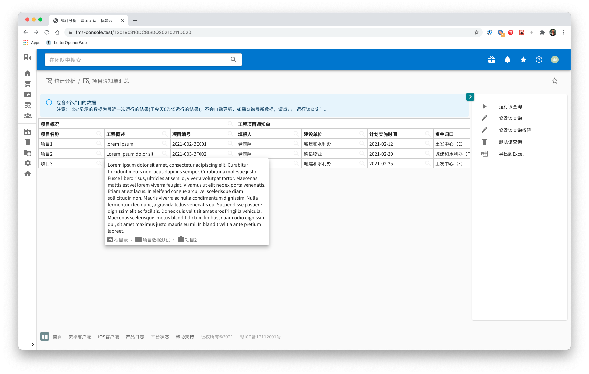Open 帮助支持 footer link
The width and height of the screenshot is (589, 374).
point(185,337)
